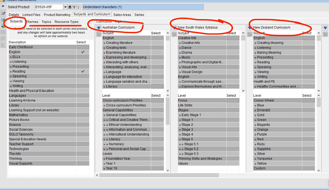Open the Select Product dropdown arrow
329x190 pixels.
(66, 7)
